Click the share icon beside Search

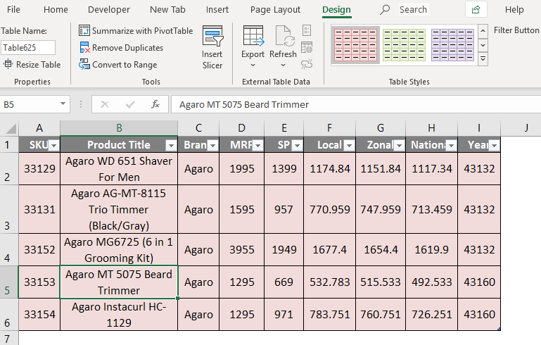coord(476,10)
